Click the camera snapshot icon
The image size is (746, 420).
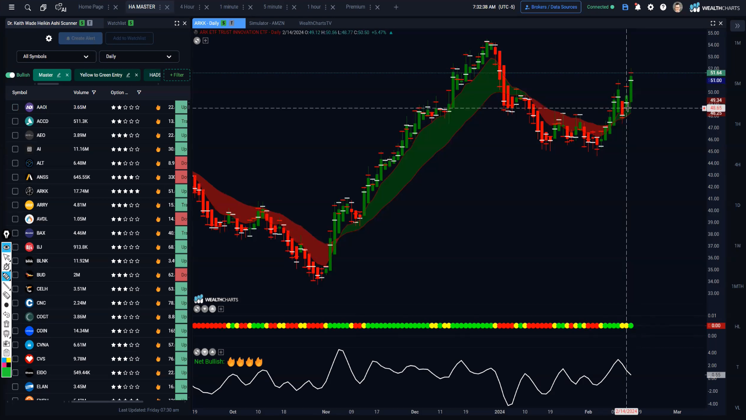6,343
